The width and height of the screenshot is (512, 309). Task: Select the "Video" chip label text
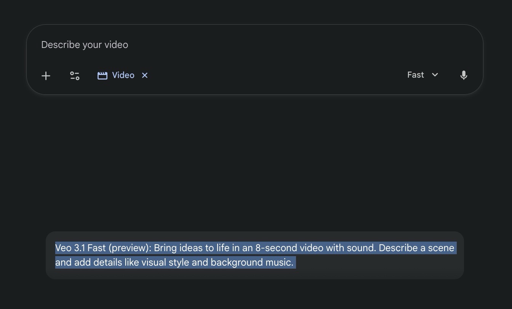(123, 75)
